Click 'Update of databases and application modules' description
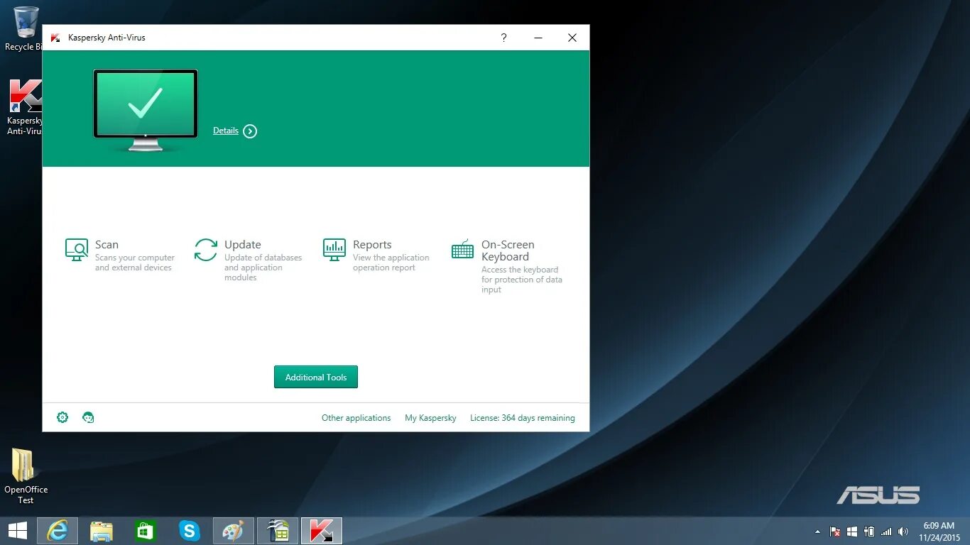The height and width of the screenshot is (545, 970). click(263, 268)
